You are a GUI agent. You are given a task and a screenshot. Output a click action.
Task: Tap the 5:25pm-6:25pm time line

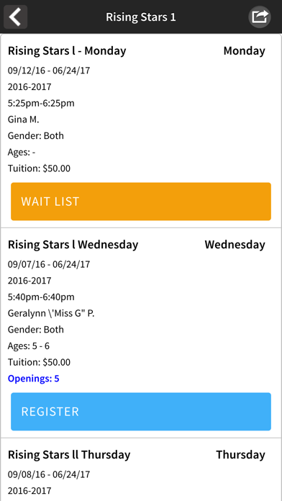tap(41, 103)
